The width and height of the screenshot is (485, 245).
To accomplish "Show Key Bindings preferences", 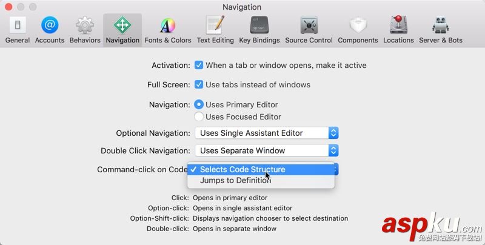I will pos(259,30).
